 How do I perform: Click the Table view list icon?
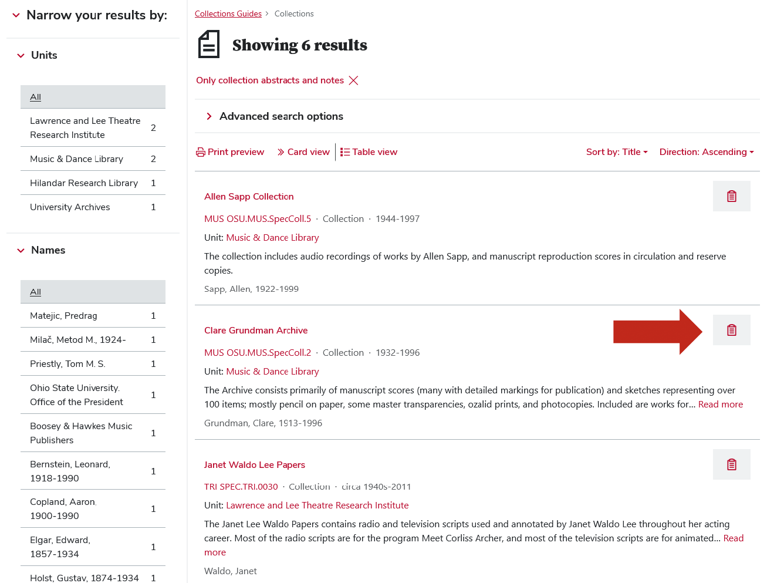345,152
